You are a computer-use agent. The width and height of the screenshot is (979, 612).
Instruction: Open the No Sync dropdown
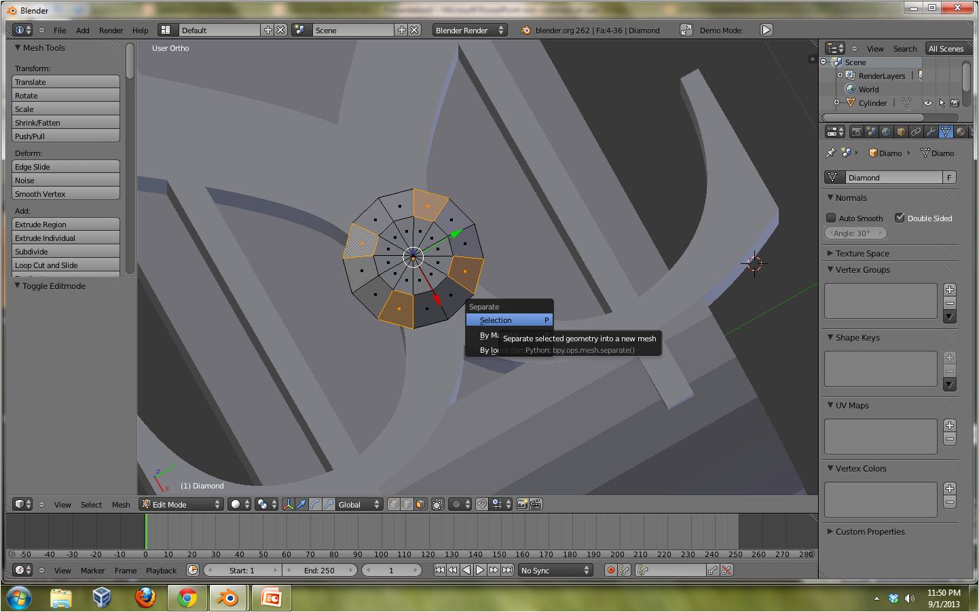click(555, 570)
